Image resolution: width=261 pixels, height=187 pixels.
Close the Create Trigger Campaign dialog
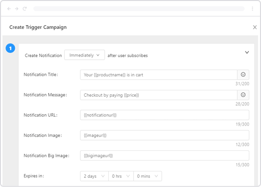pos(255,27)
